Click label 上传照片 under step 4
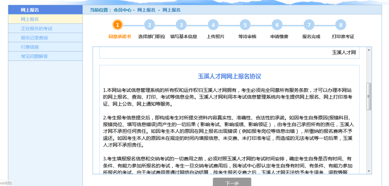389x186 pixels. [x=215, y=36]
